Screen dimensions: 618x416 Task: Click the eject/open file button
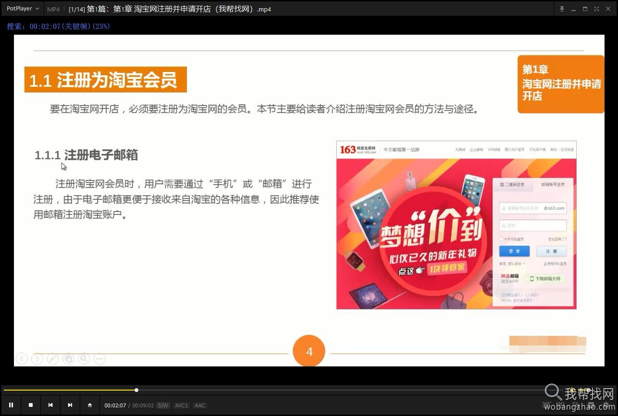90,405
